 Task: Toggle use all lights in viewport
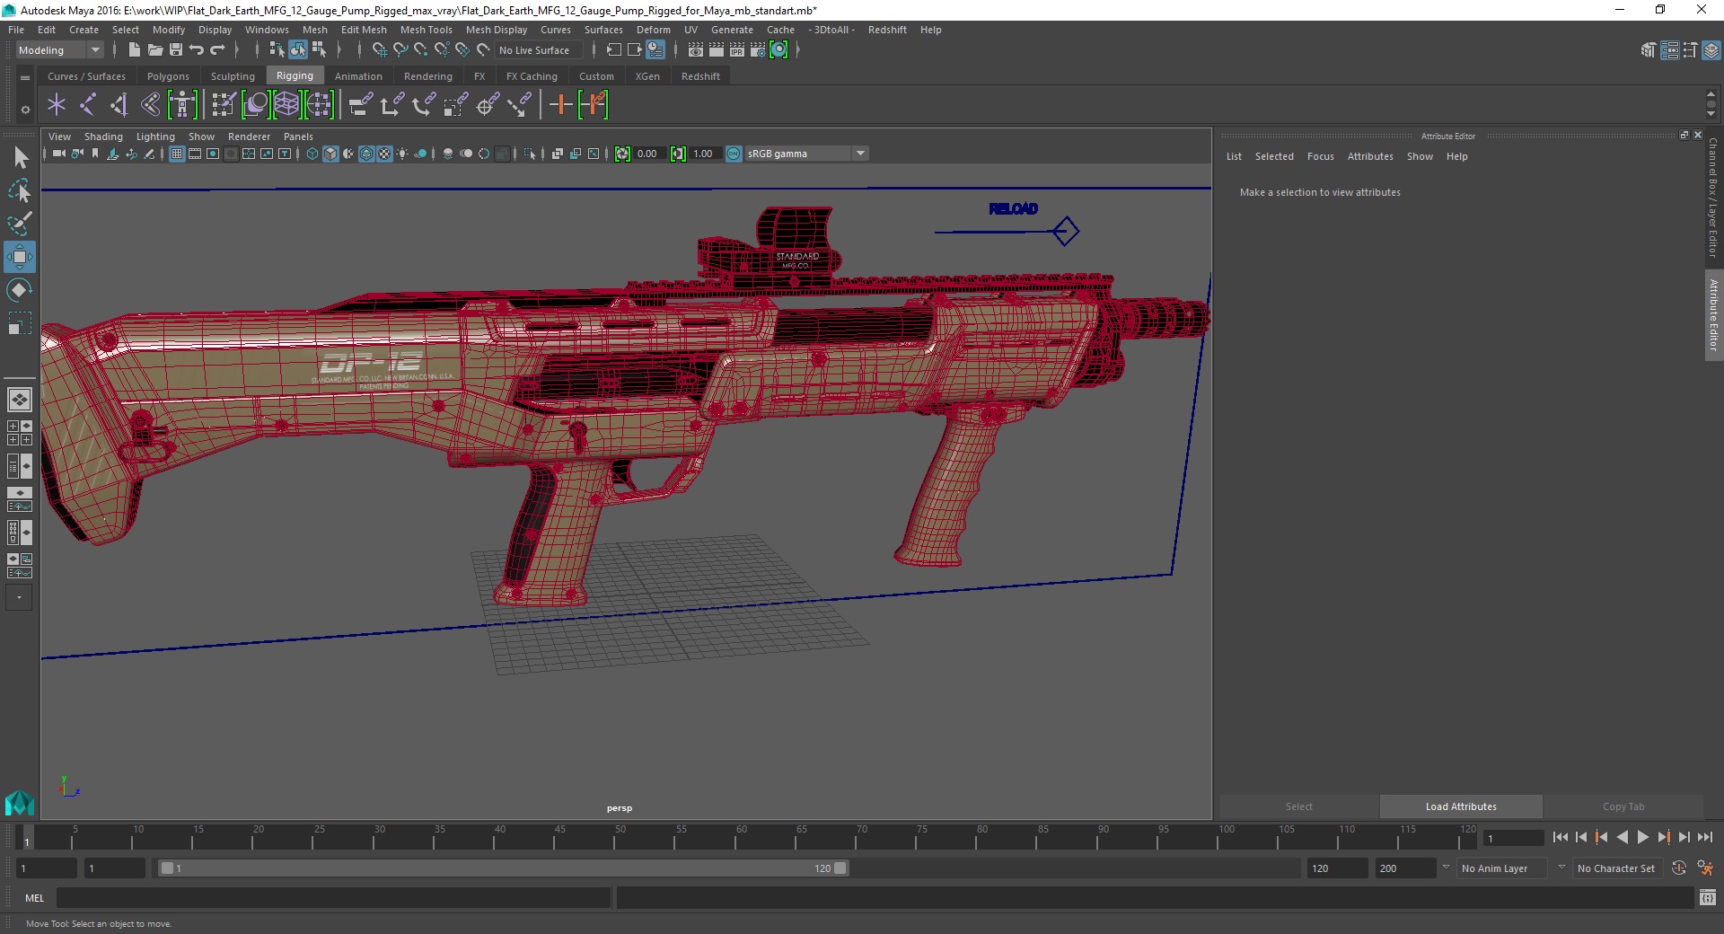(x=402, y=154)
